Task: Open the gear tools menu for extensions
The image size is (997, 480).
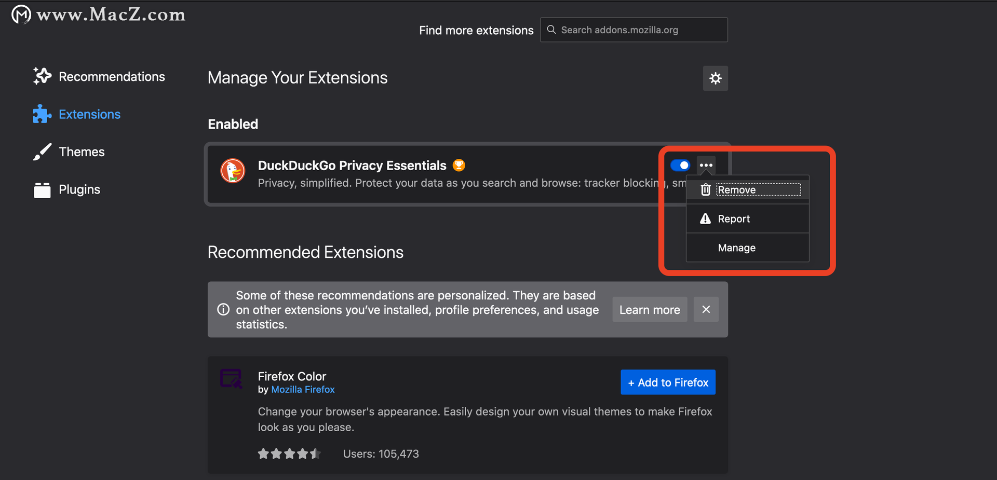Action: coord(715,78)
